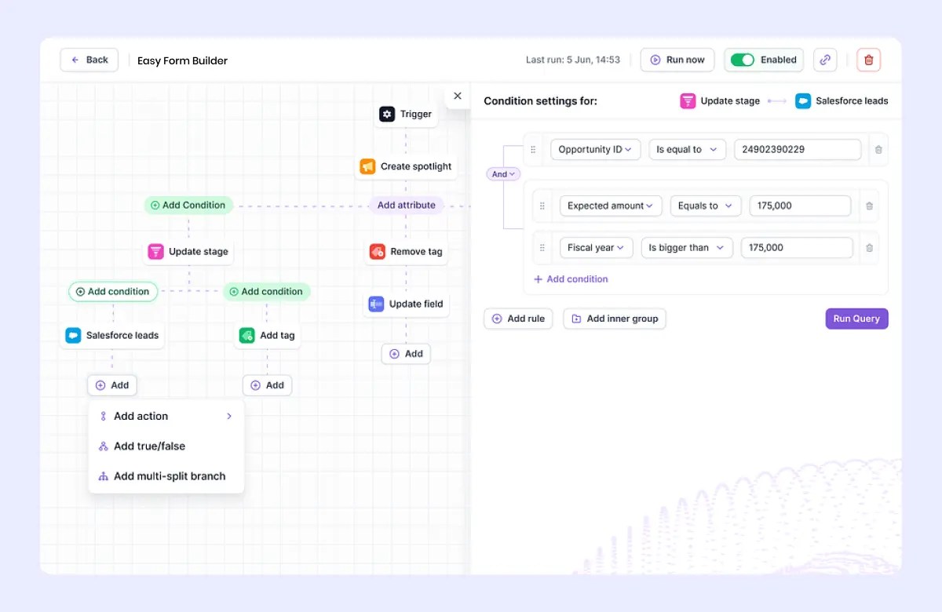Click the Add rule button
The image size is (942, 612).
pos(519,319)
